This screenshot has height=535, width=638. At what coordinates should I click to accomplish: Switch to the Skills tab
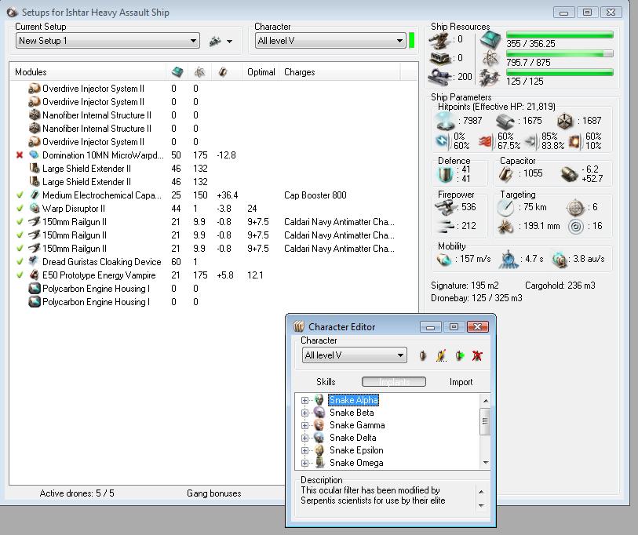[x=326, y=382]
